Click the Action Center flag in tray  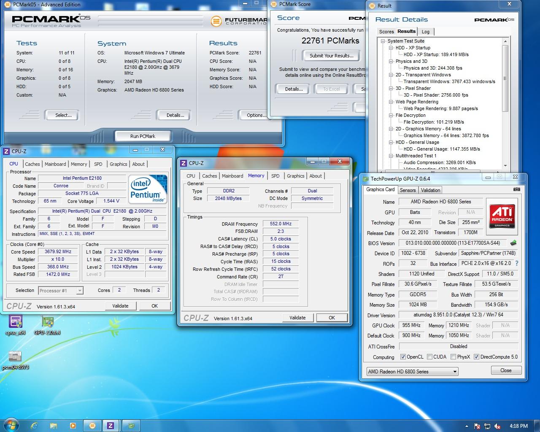(x=477, y=426)
